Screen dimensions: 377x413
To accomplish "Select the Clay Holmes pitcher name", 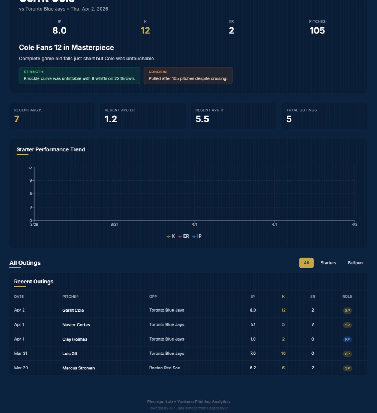I will coord(75,339).
